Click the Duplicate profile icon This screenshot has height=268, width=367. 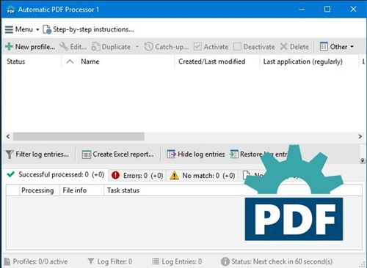95,46
